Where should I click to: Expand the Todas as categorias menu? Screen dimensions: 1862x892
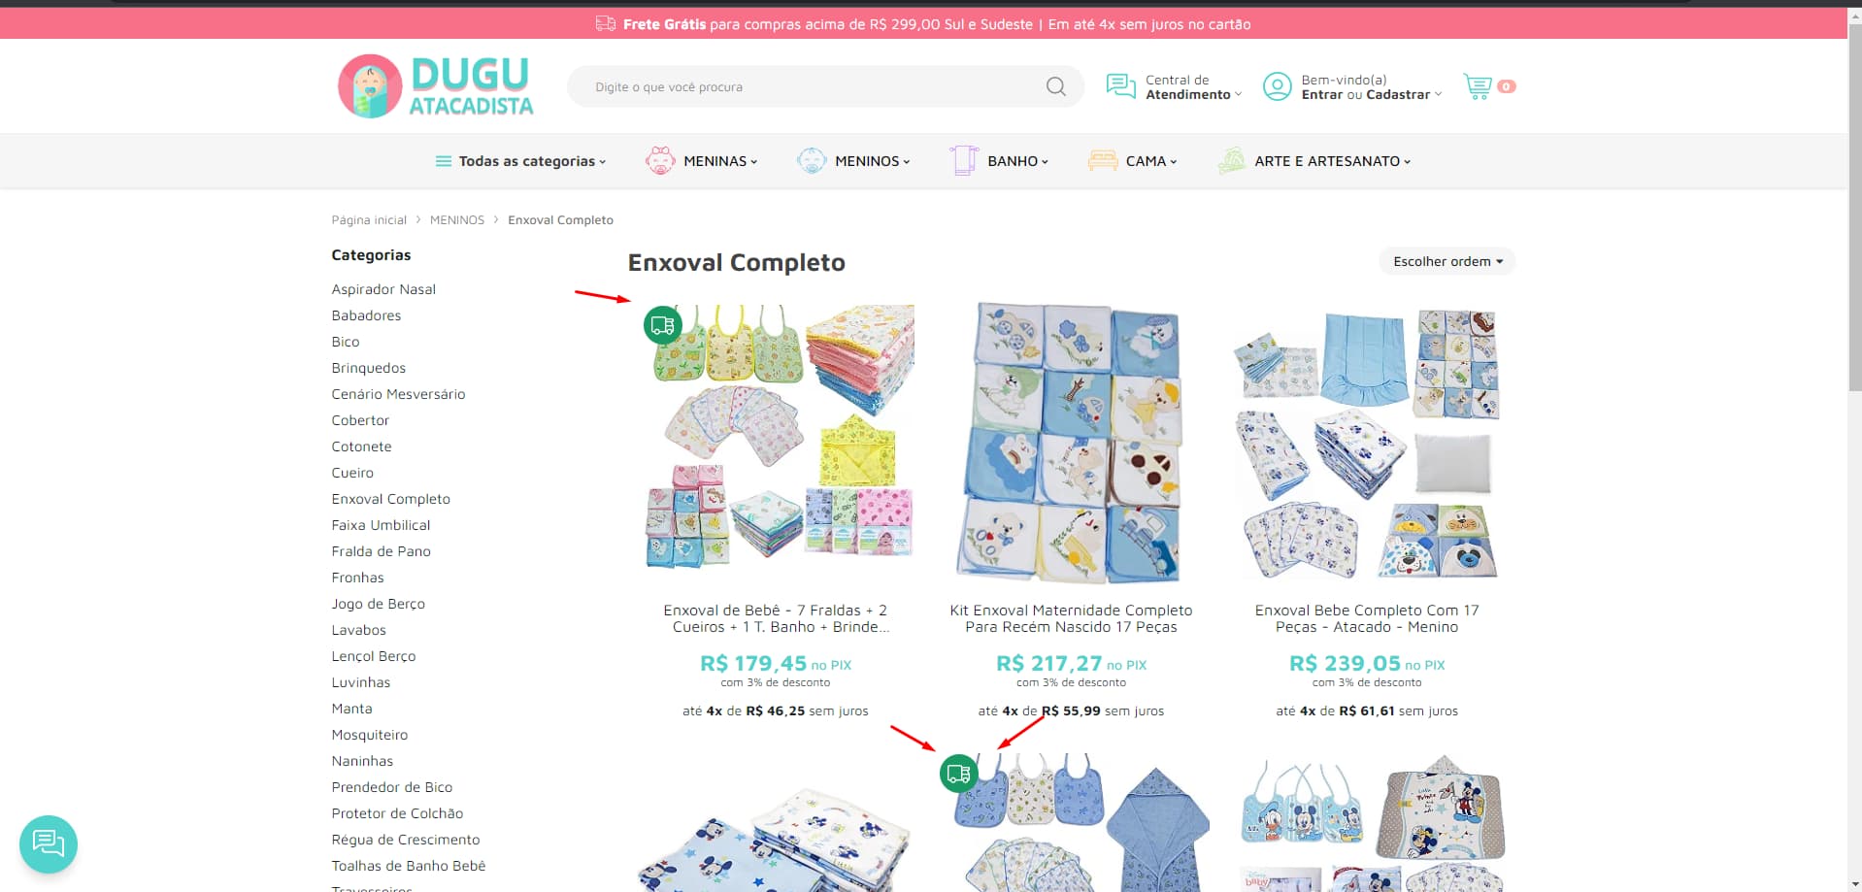[x=520, y=161]
